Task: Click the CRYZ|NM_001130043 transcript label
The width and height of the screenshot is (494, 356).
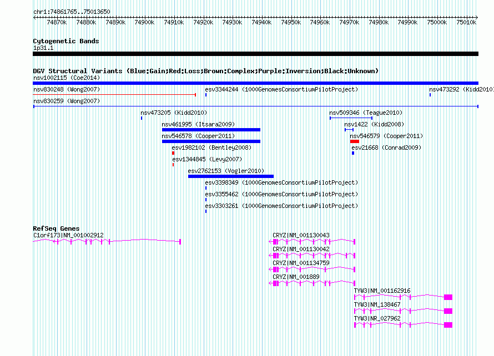Action: pyautogui.click(x=301, y=235)
